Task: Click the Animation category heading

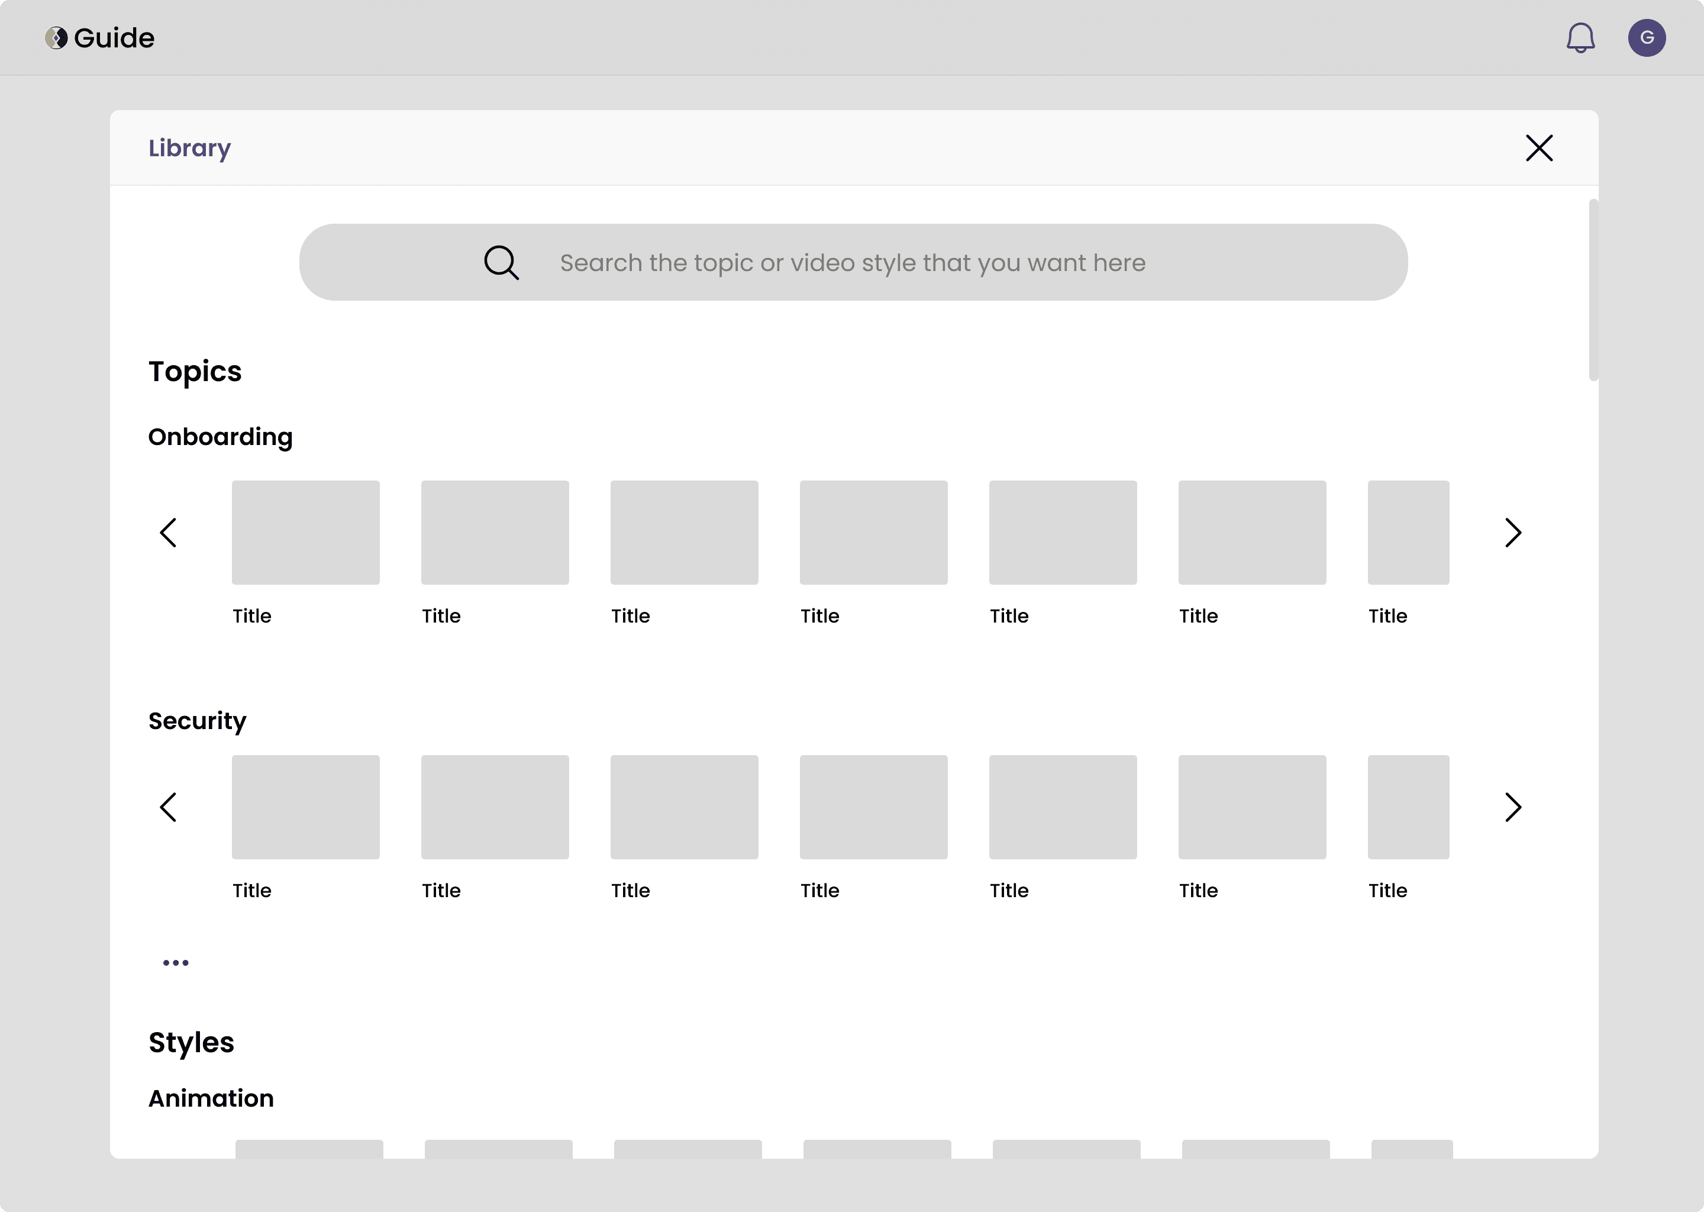Action: (x=211, y=1098)
